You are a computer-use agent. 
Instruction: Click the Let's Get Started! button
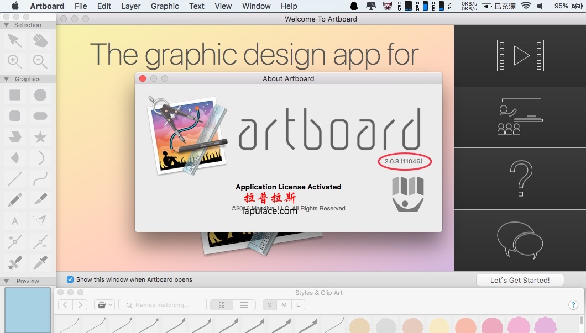(520, 280)
